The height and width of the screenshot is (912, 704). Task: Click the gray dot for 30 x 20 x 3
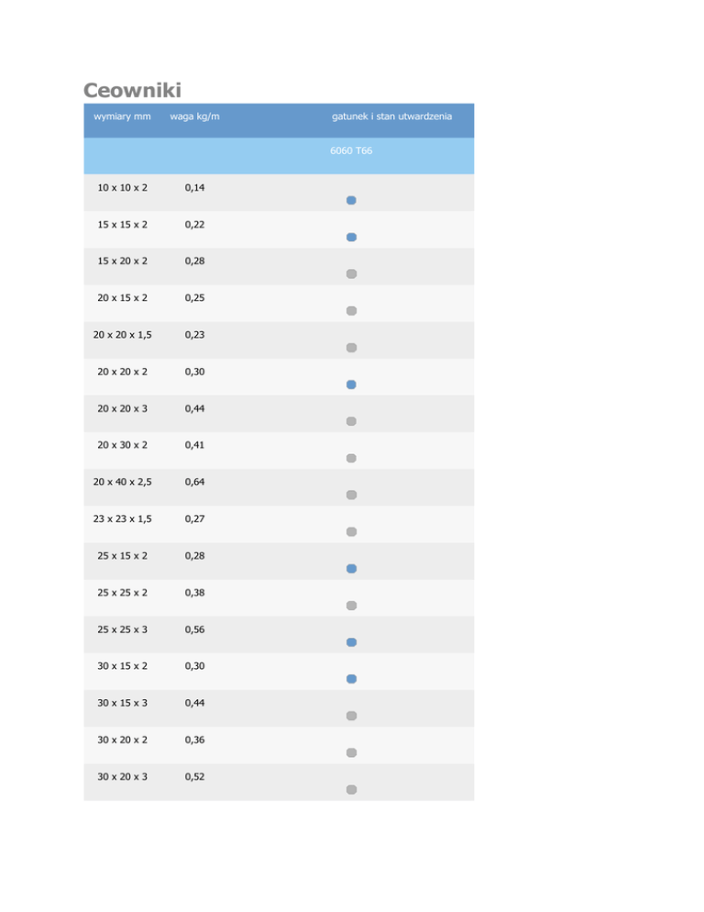351,789
